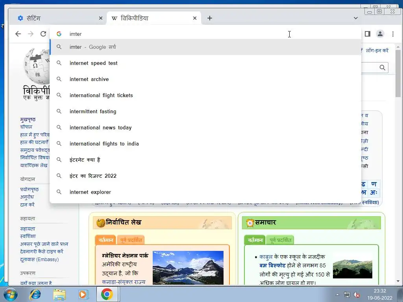Show hidden system tray icons arrow
The width and height of the screenshot is (403, 302).
tap(337, 295)
